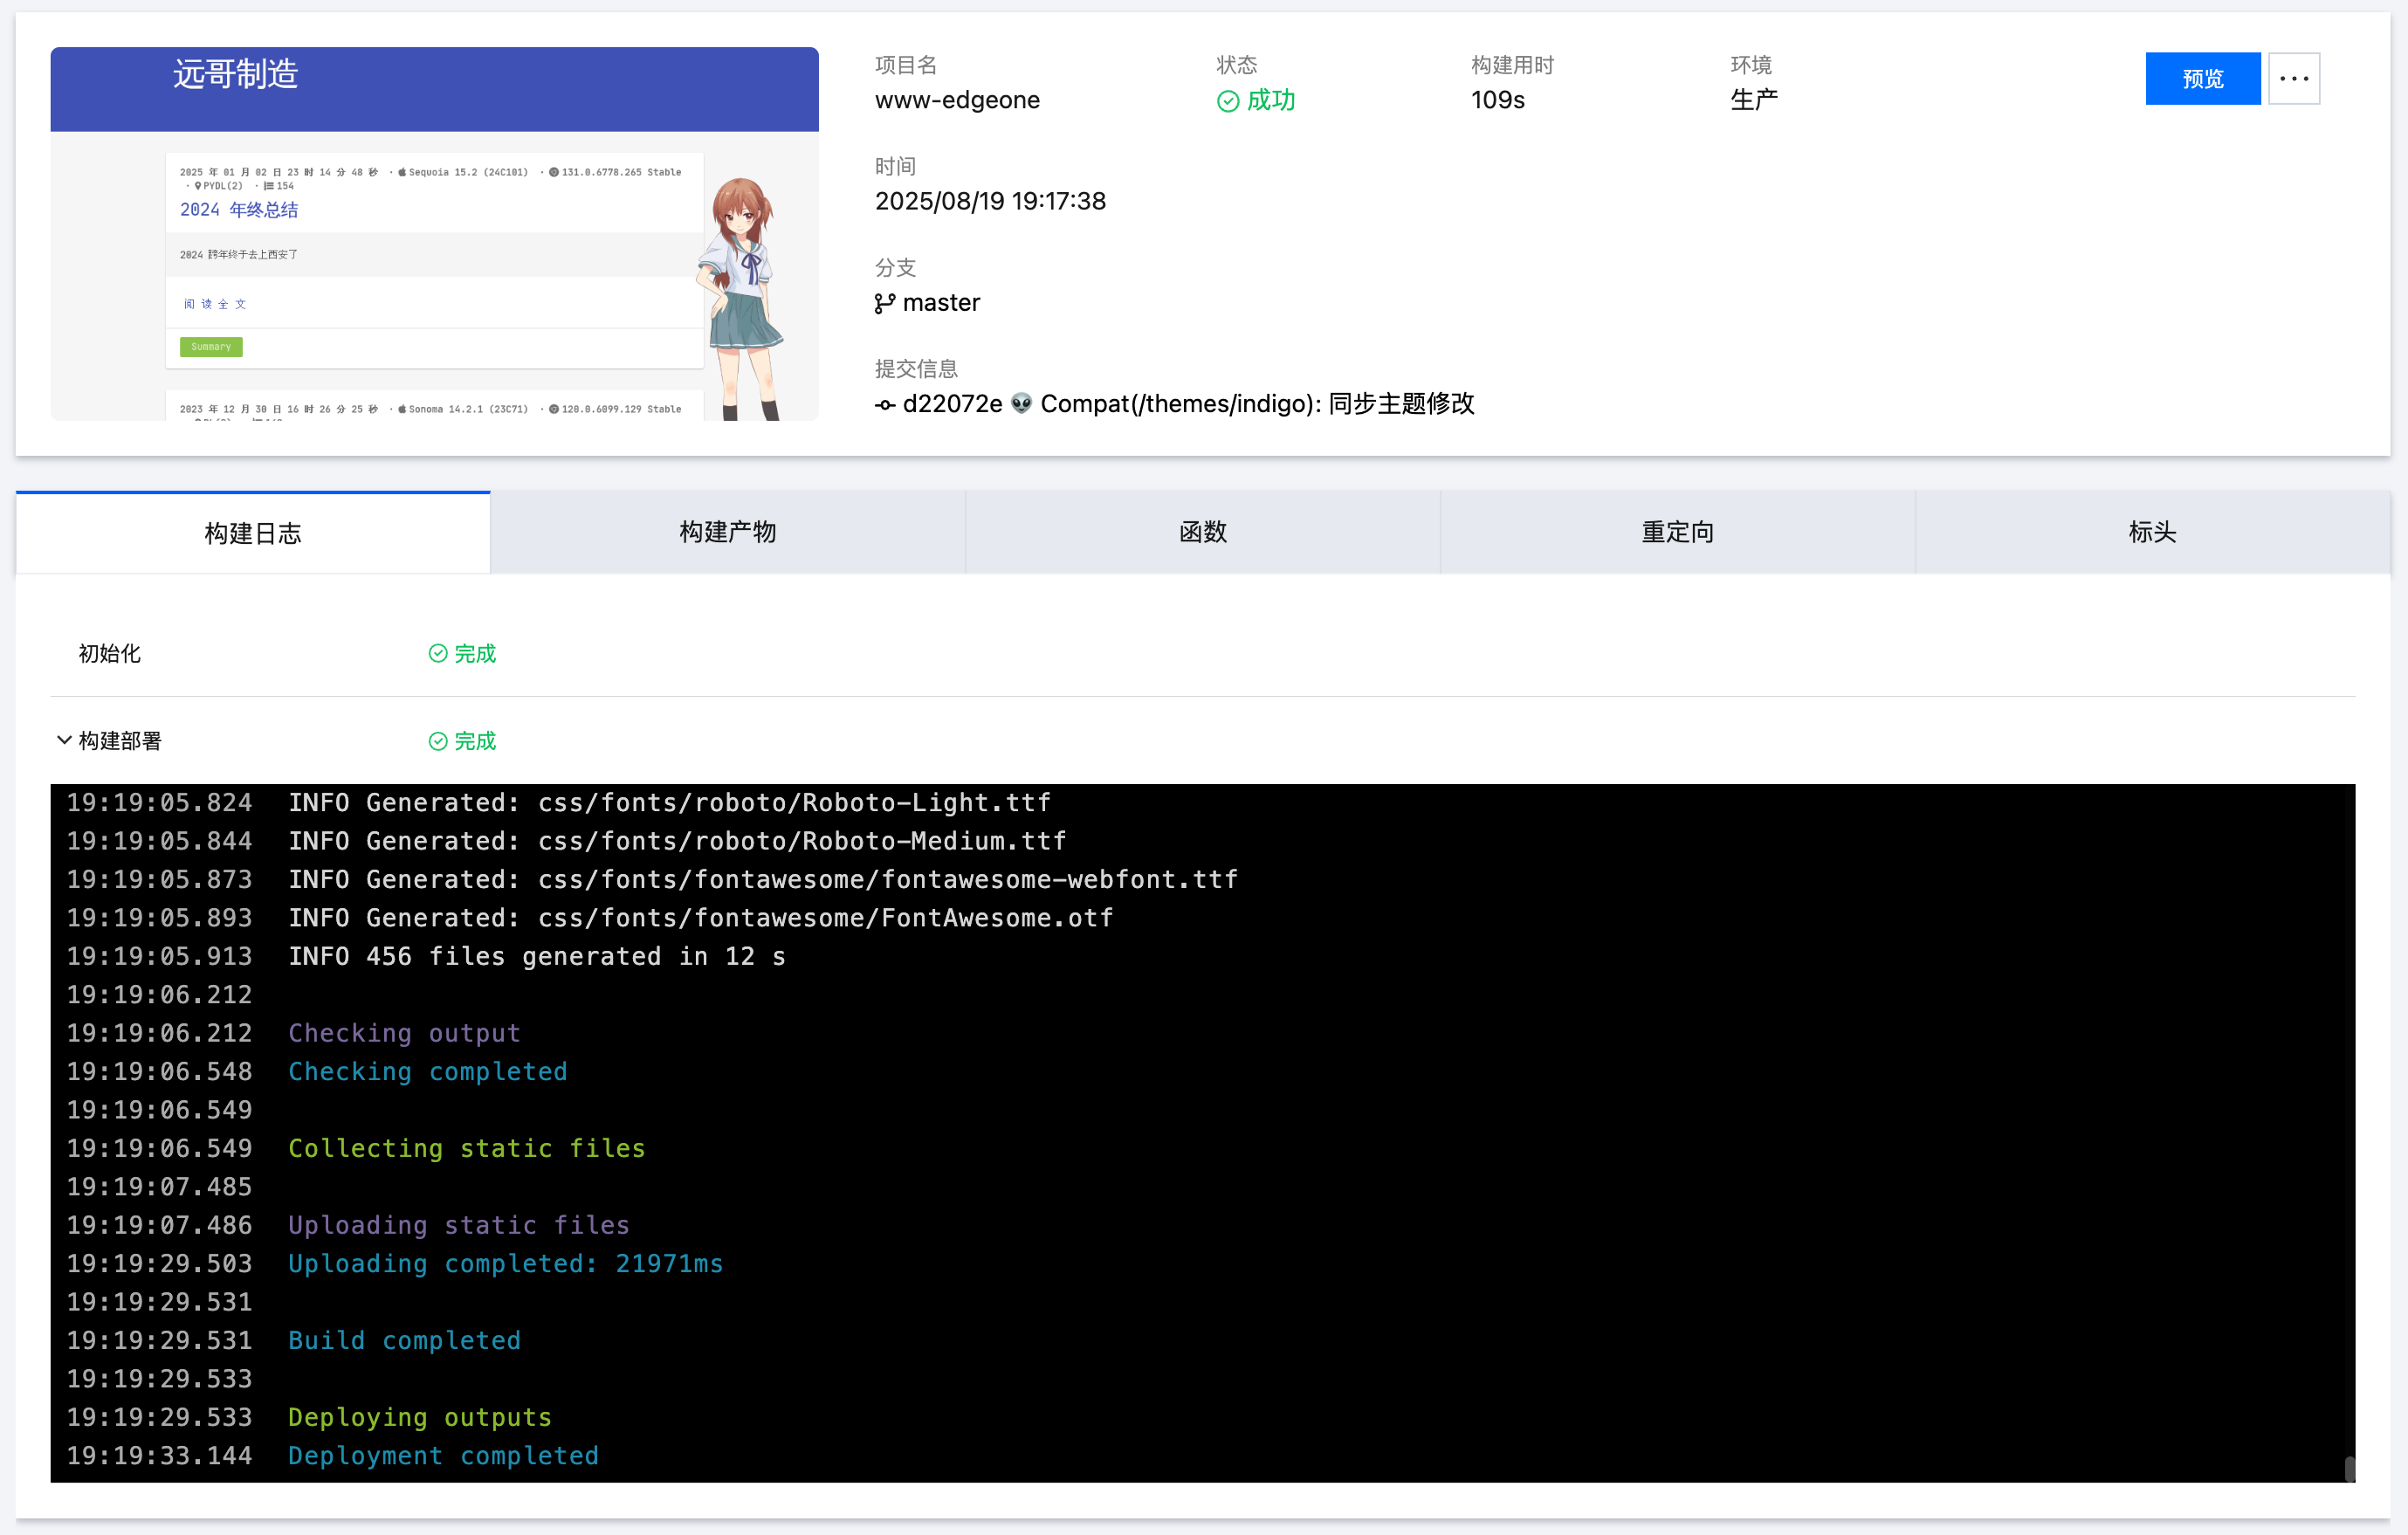
Task: Go to the 标头 tab
Action: (x=2152, y=532)
